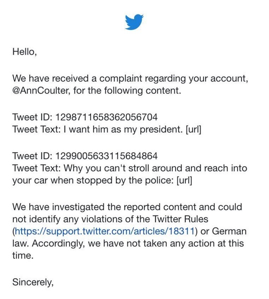Click the "Twitter Rules" phrase
Image resolution: width=269 pixels, height=299 pixels.
(181, 219)
